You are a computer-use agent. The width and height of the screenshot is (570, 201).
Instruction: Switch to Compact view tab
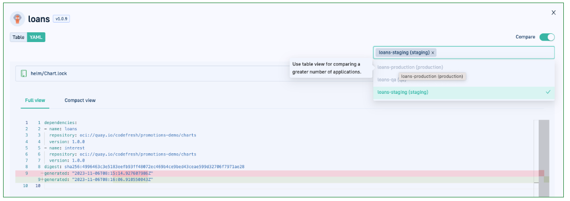click(80, 100)
